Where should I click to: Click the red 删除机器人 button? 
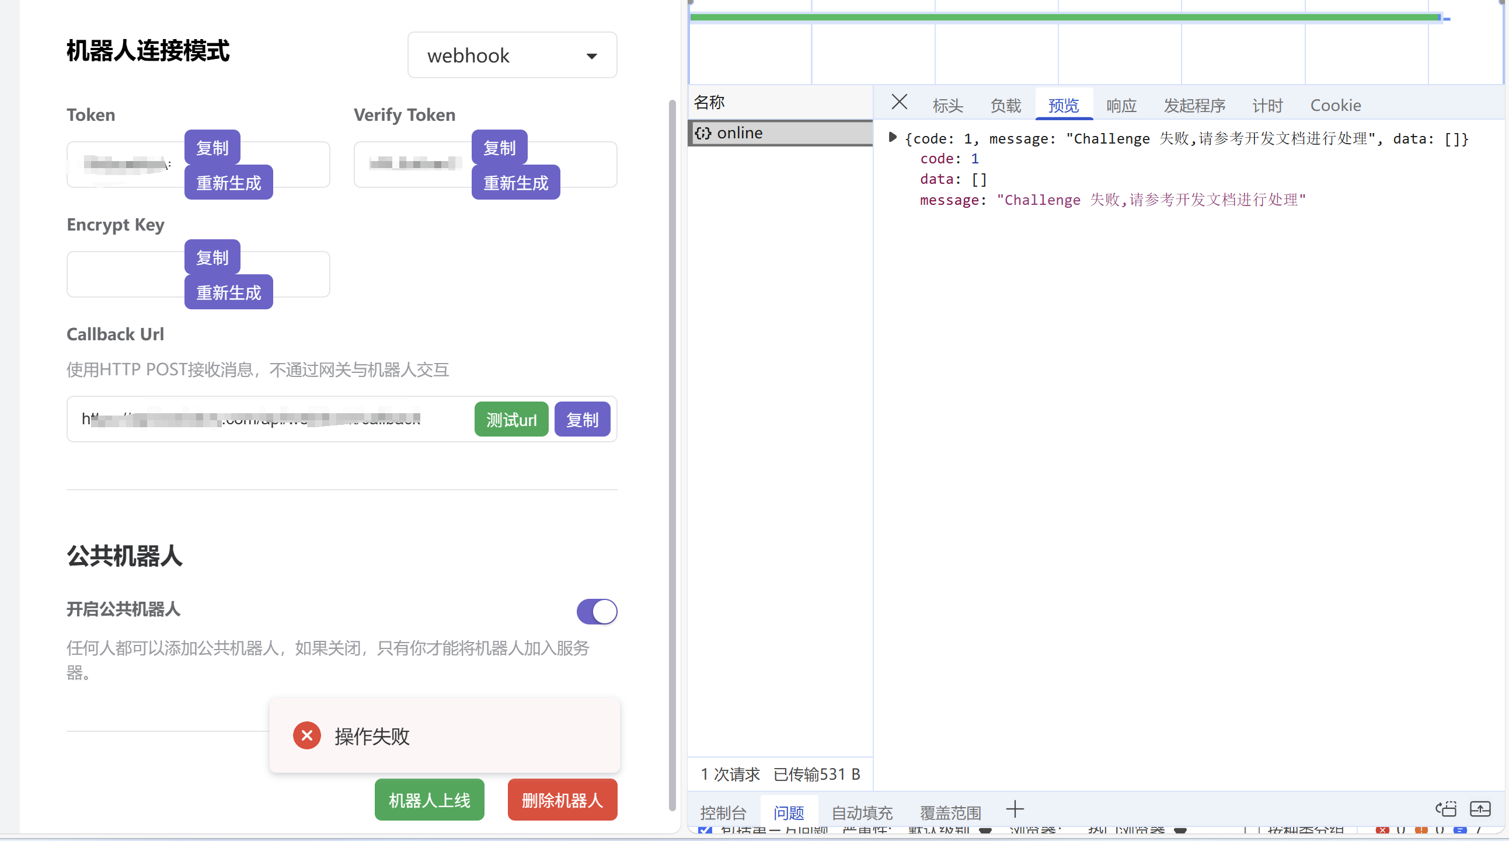[x=562, y=800]
